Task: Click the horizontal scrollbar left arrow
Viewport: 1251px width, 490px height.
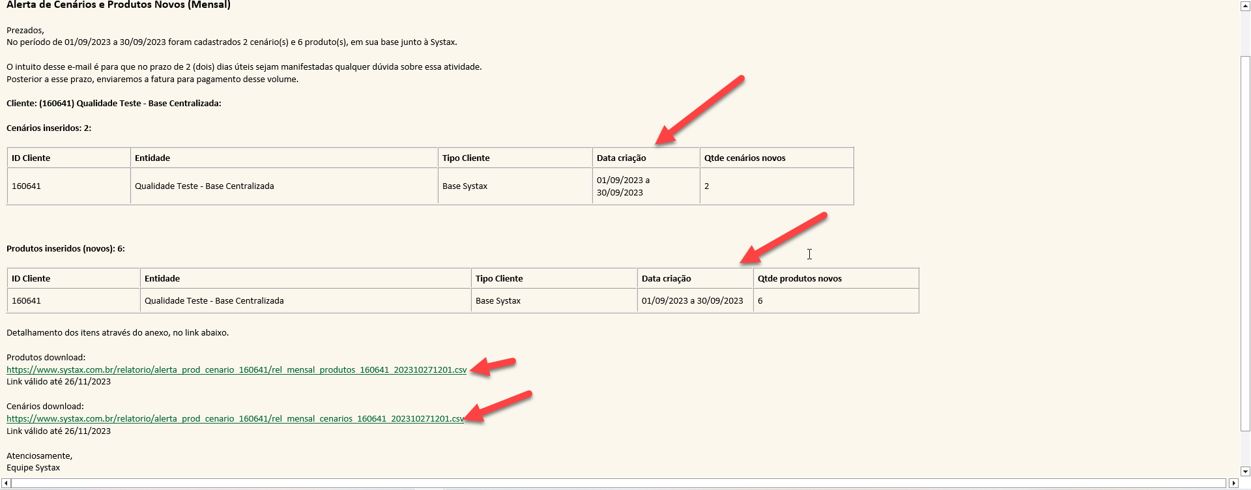Action: point(6,483)
